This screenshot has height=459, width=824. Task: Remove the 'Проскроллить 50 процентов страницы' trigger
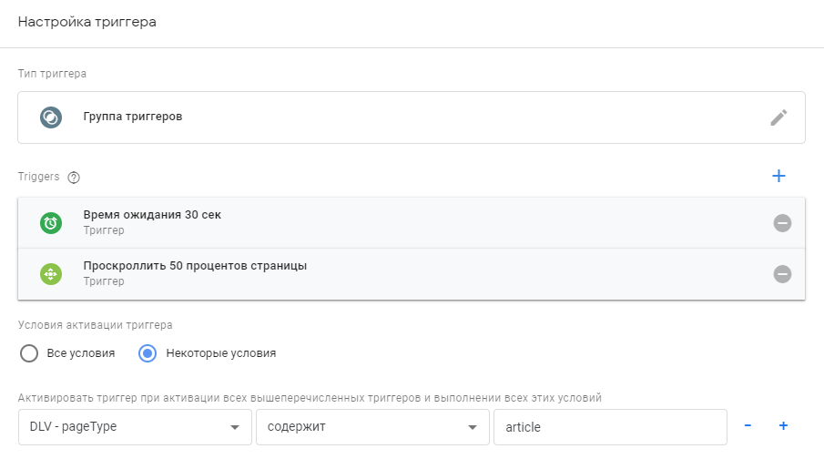pos(782,274)
